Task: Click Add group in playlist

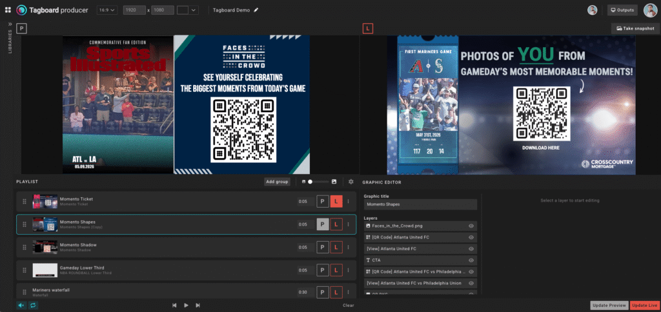Action: [x=277, y=182]
